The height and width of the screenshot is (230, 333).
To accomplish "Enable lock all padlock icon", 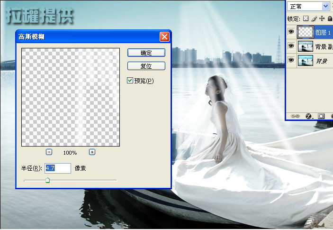I will (330, 18).
